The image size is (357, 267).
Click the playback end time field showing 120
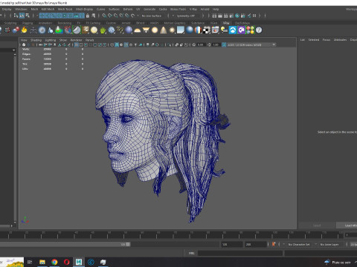(x=232, y=244)
